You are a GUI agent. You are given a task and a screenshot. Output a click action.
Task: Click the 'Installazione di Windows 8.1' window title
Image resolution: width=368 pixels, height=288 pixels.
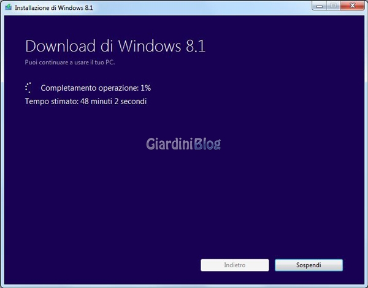pos(54,8)
